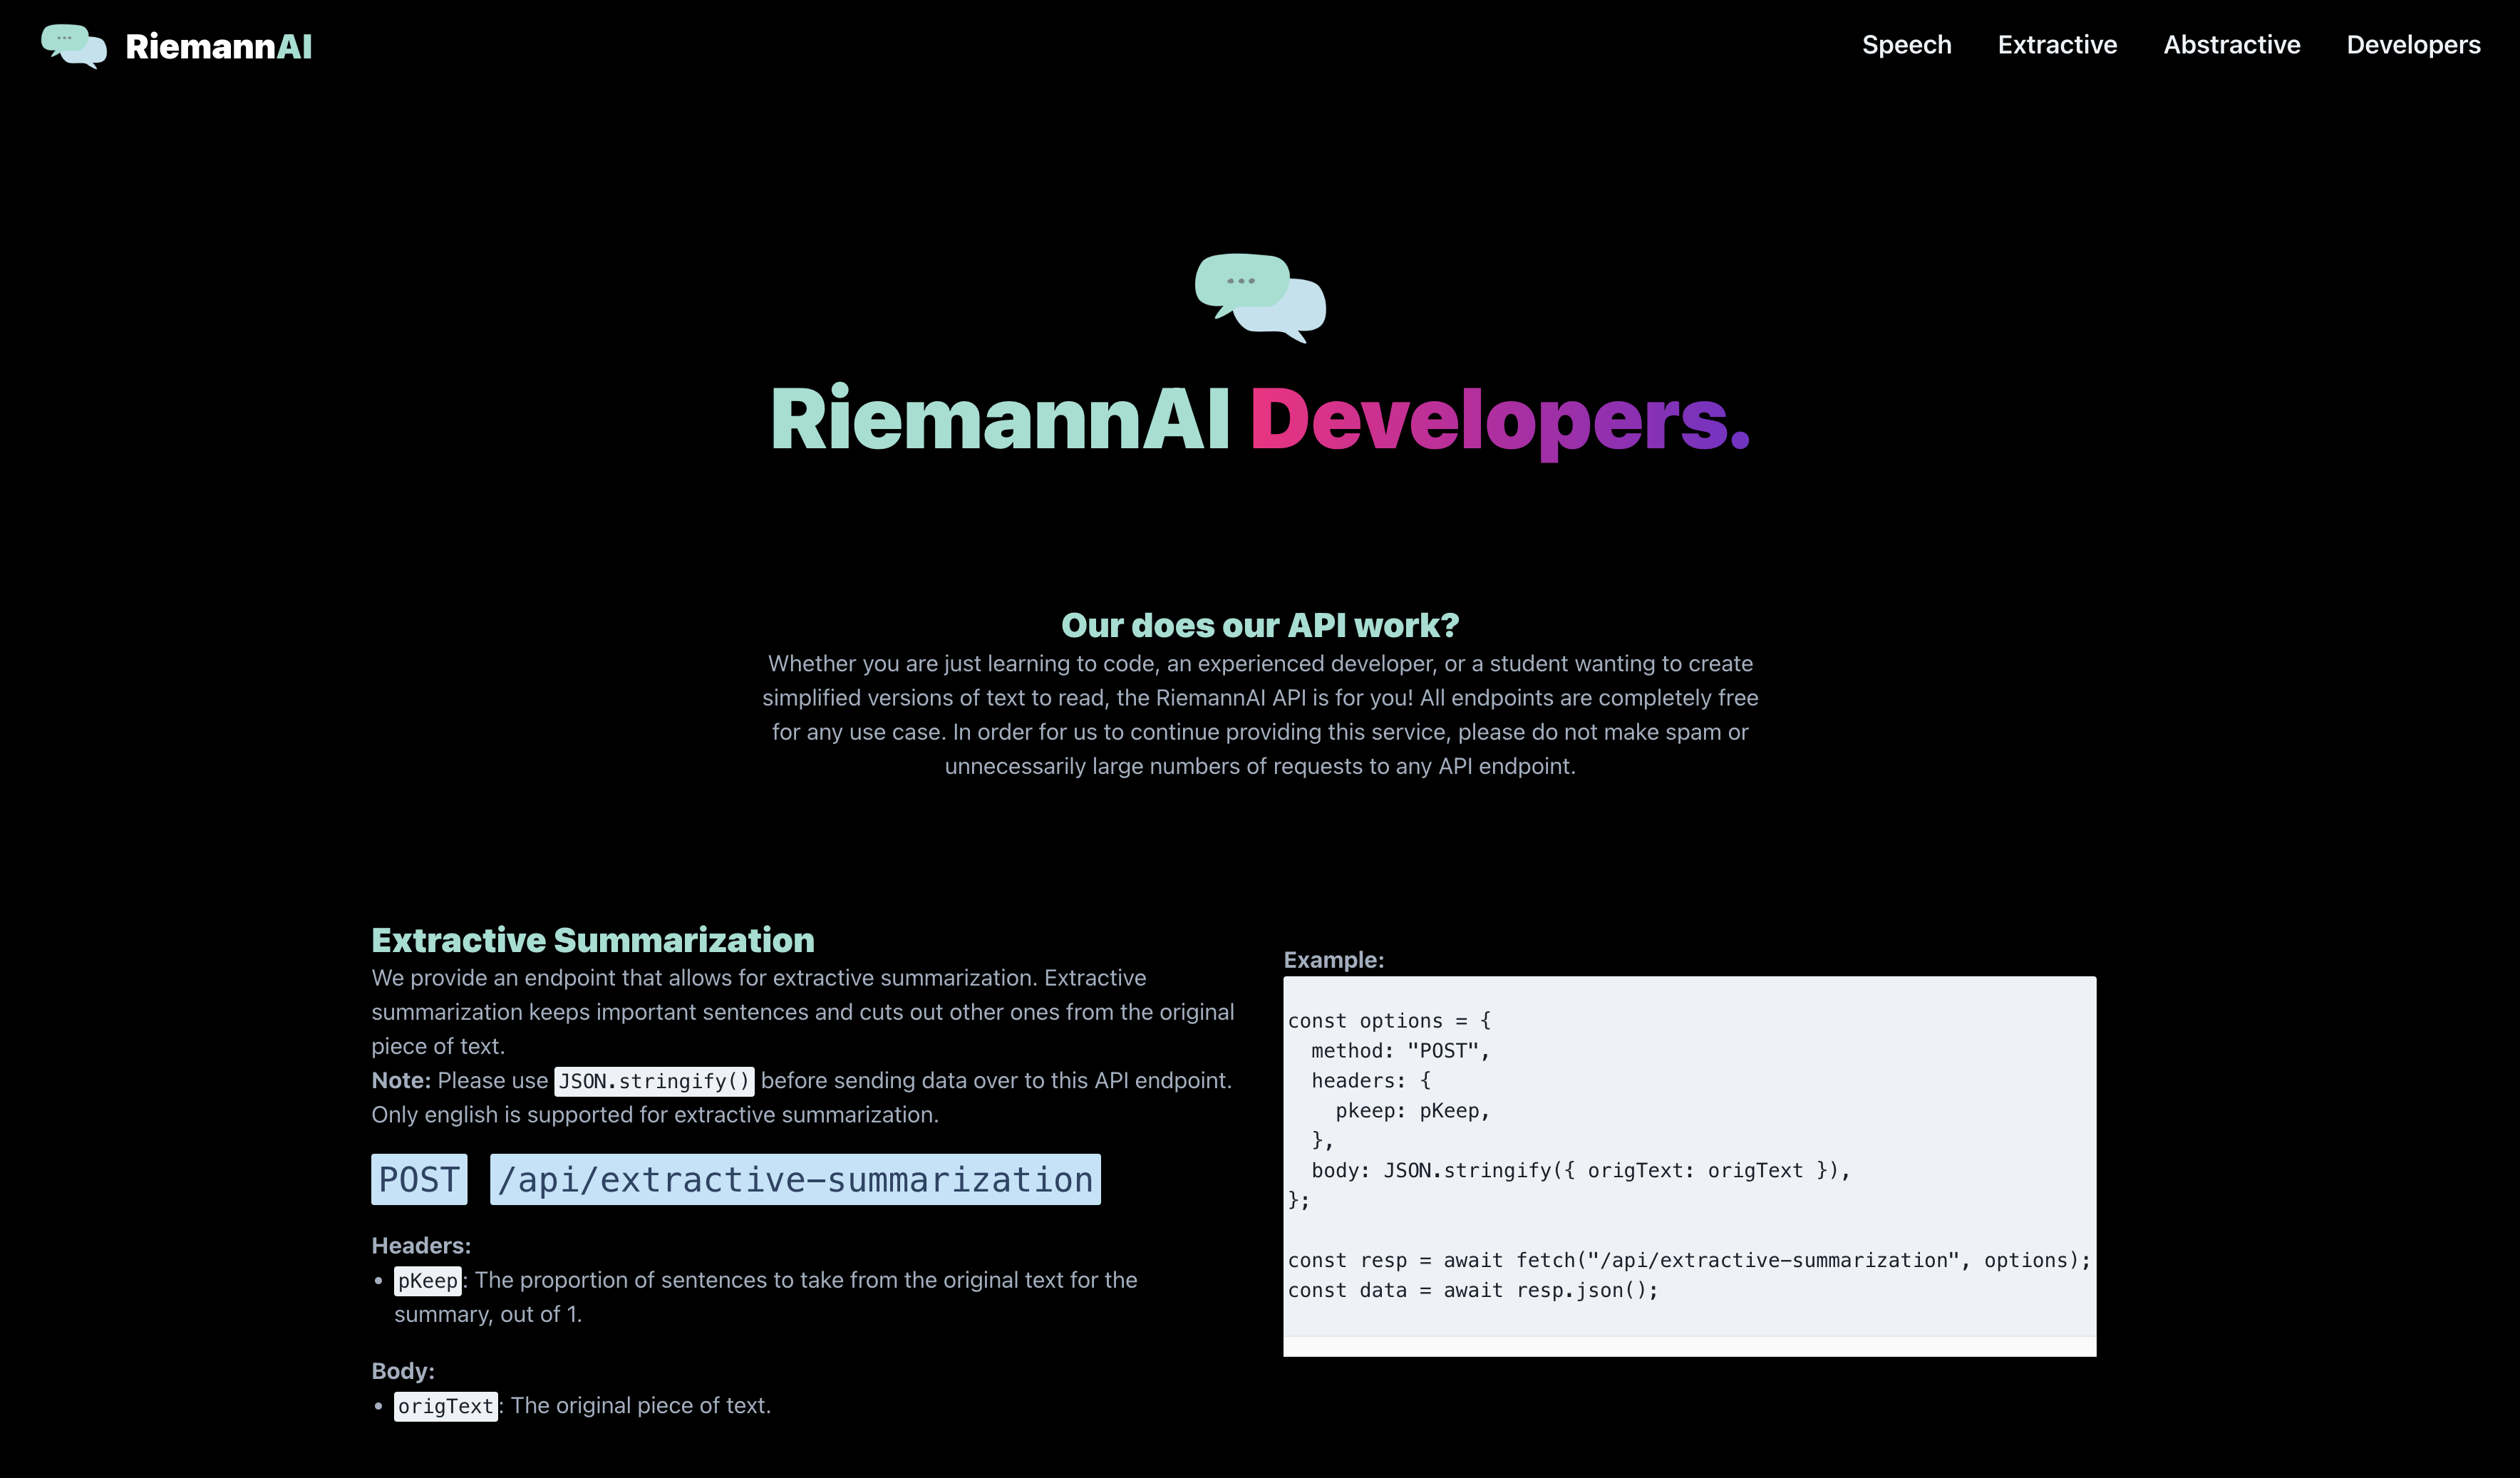Open the Abstractive nav link
Screen dimensions: 2520x1478
coord(2231,45)
